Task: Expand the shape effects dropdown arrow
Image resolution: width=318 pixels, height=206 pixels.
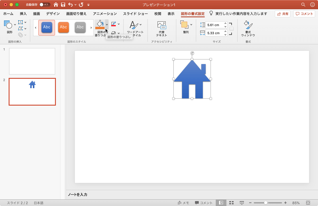Action: [119, 33]
